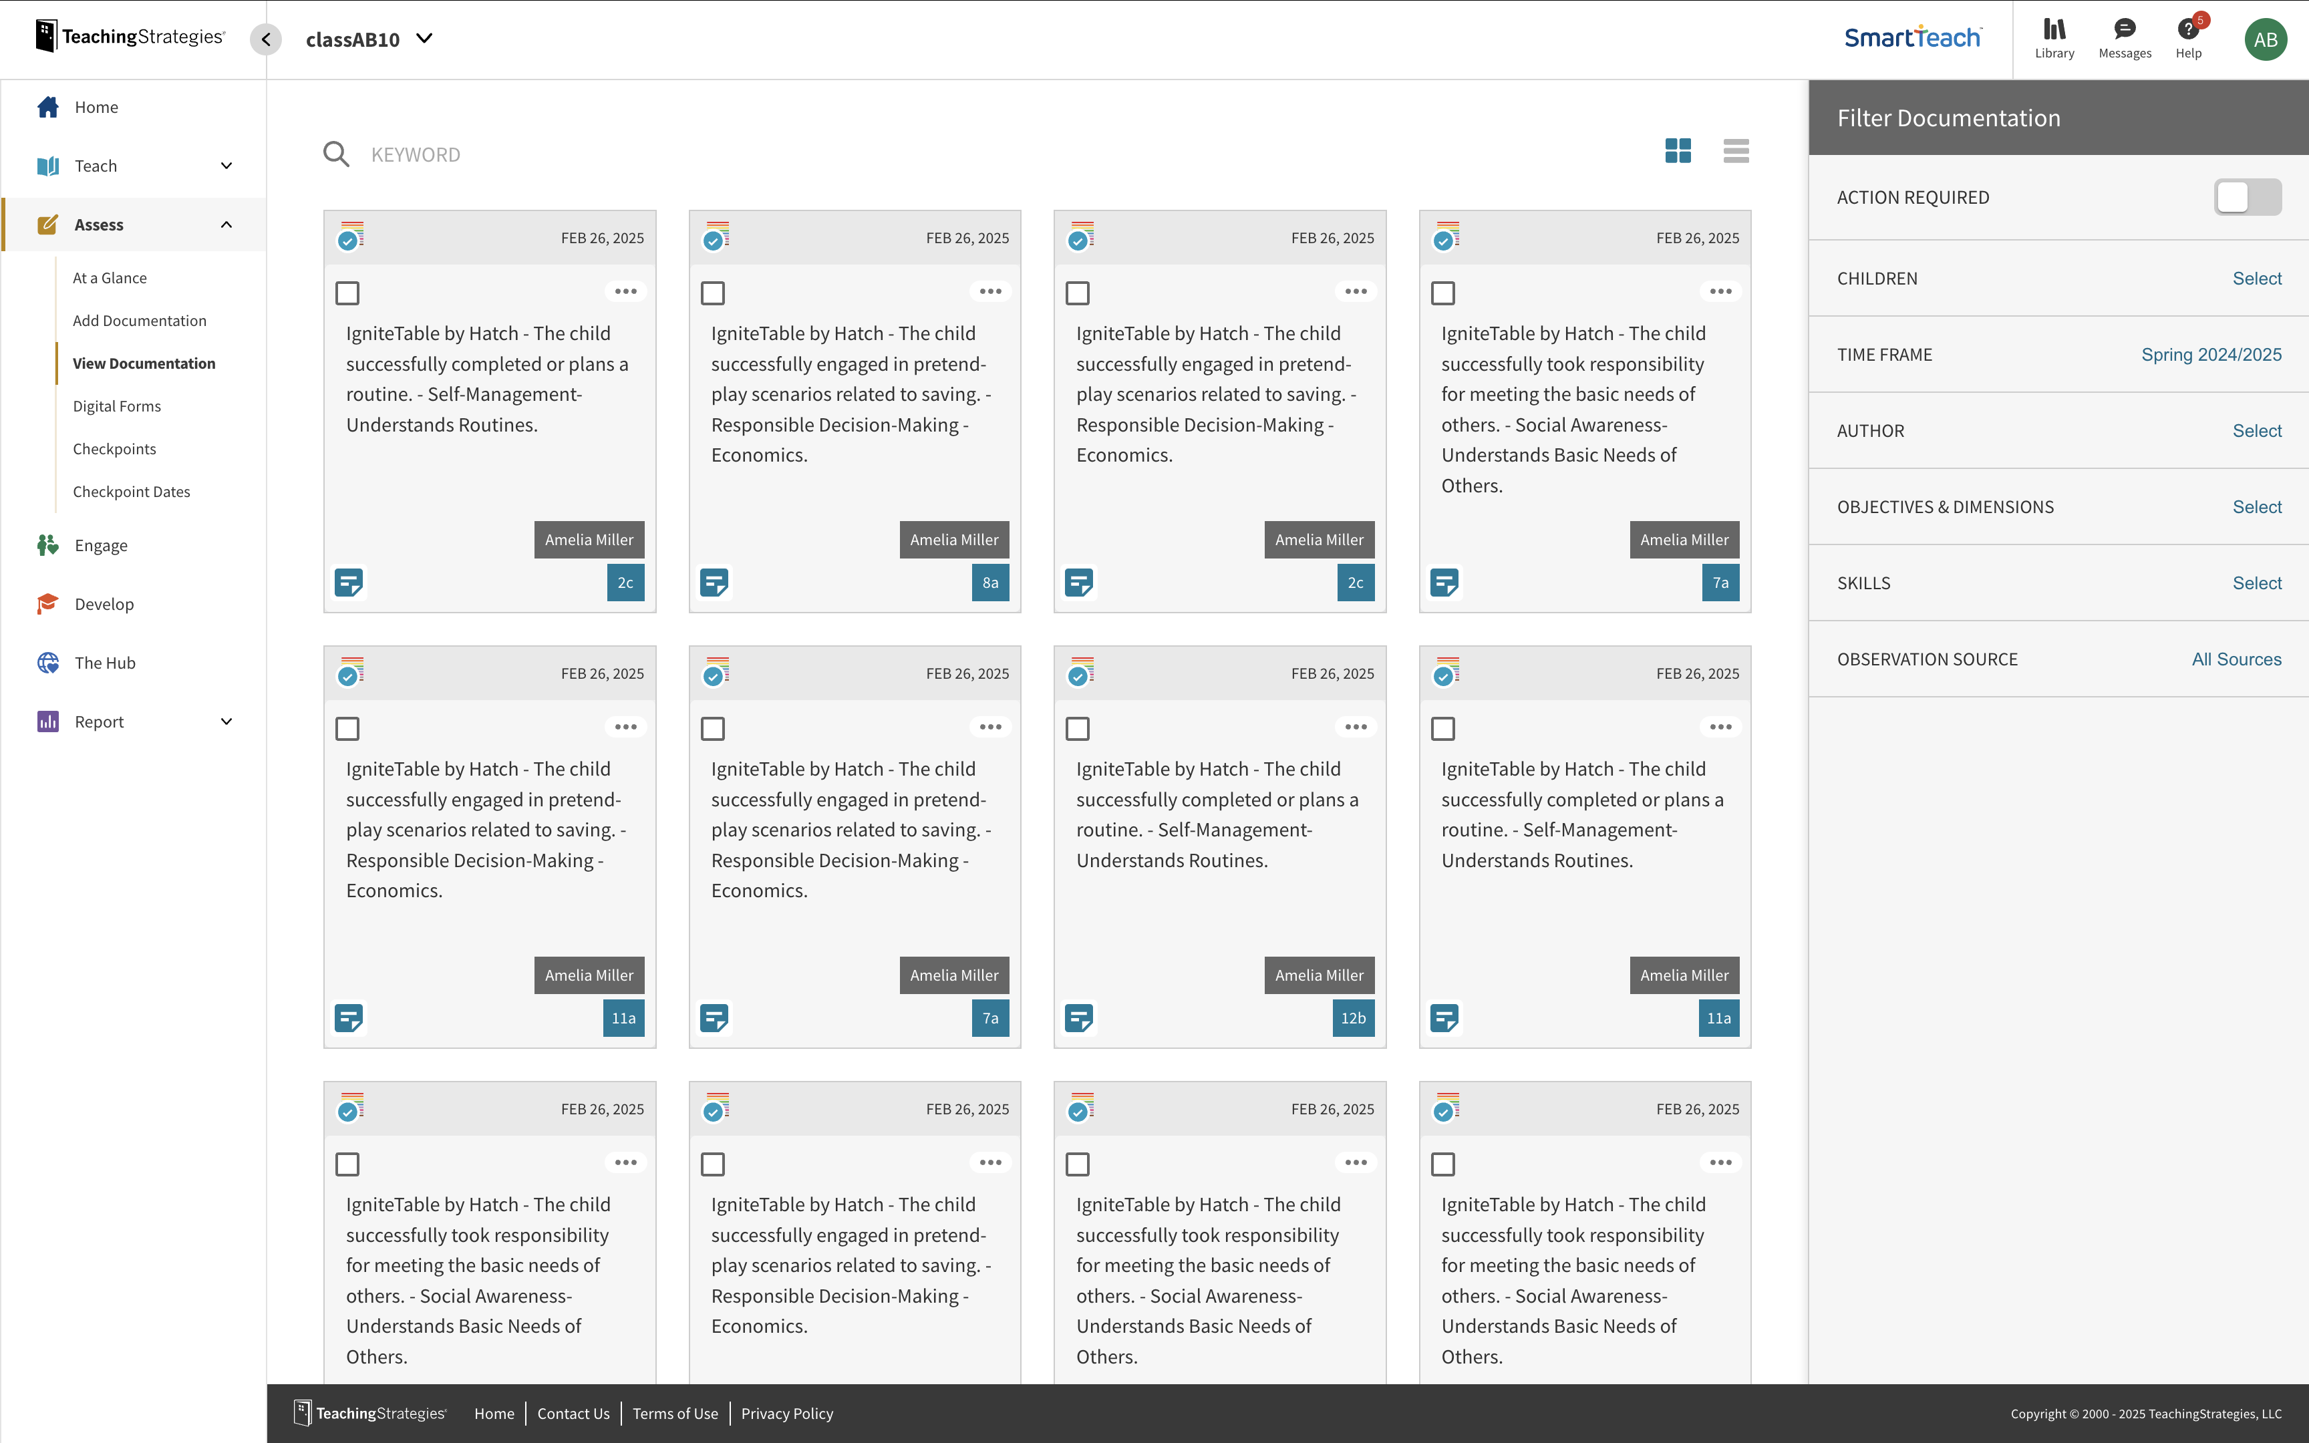Collapse sidebar with the back arrow button
The height and width of the screenshot is (1443, 2309).
pos(266,39)
